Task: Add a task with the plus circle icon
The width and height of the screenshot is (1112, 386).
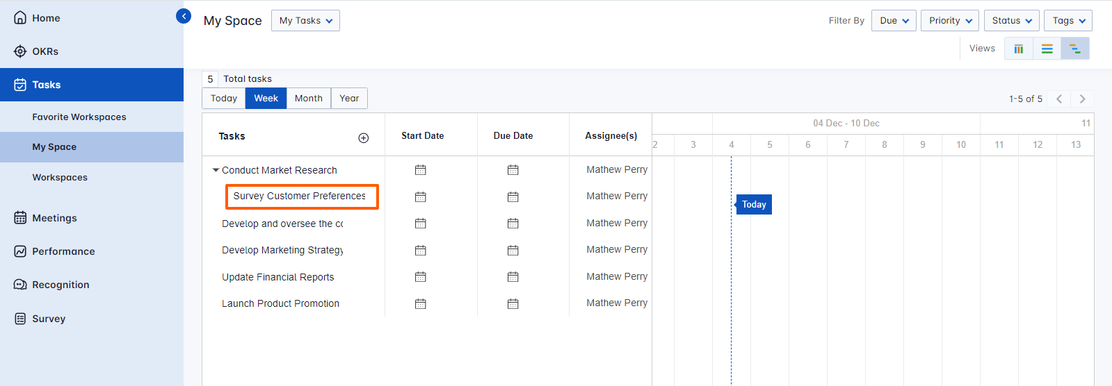Action: 363,137
